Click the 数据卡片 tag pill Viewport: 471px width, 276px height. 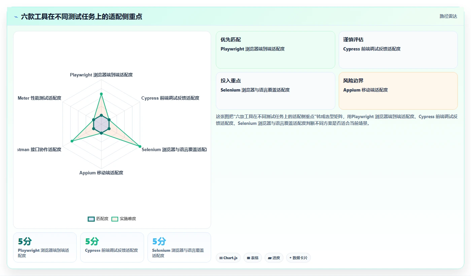[298, 258]
